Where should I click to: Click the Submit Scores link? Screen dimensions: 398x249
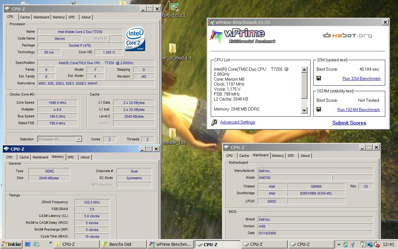[349, 123]
